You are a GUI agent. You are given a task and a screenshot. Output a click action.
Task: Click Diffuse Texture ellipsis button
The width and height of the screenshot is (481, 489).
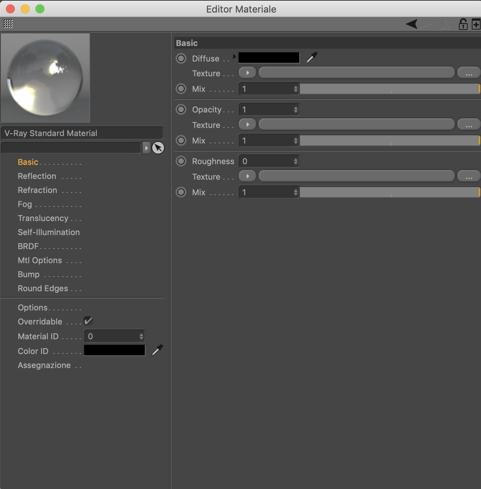coord(469,73)
